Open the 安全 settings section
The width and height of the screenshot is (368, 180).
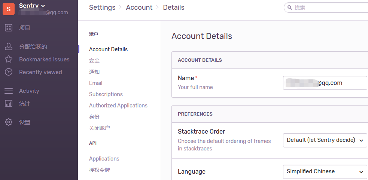(x=94, y=61)
